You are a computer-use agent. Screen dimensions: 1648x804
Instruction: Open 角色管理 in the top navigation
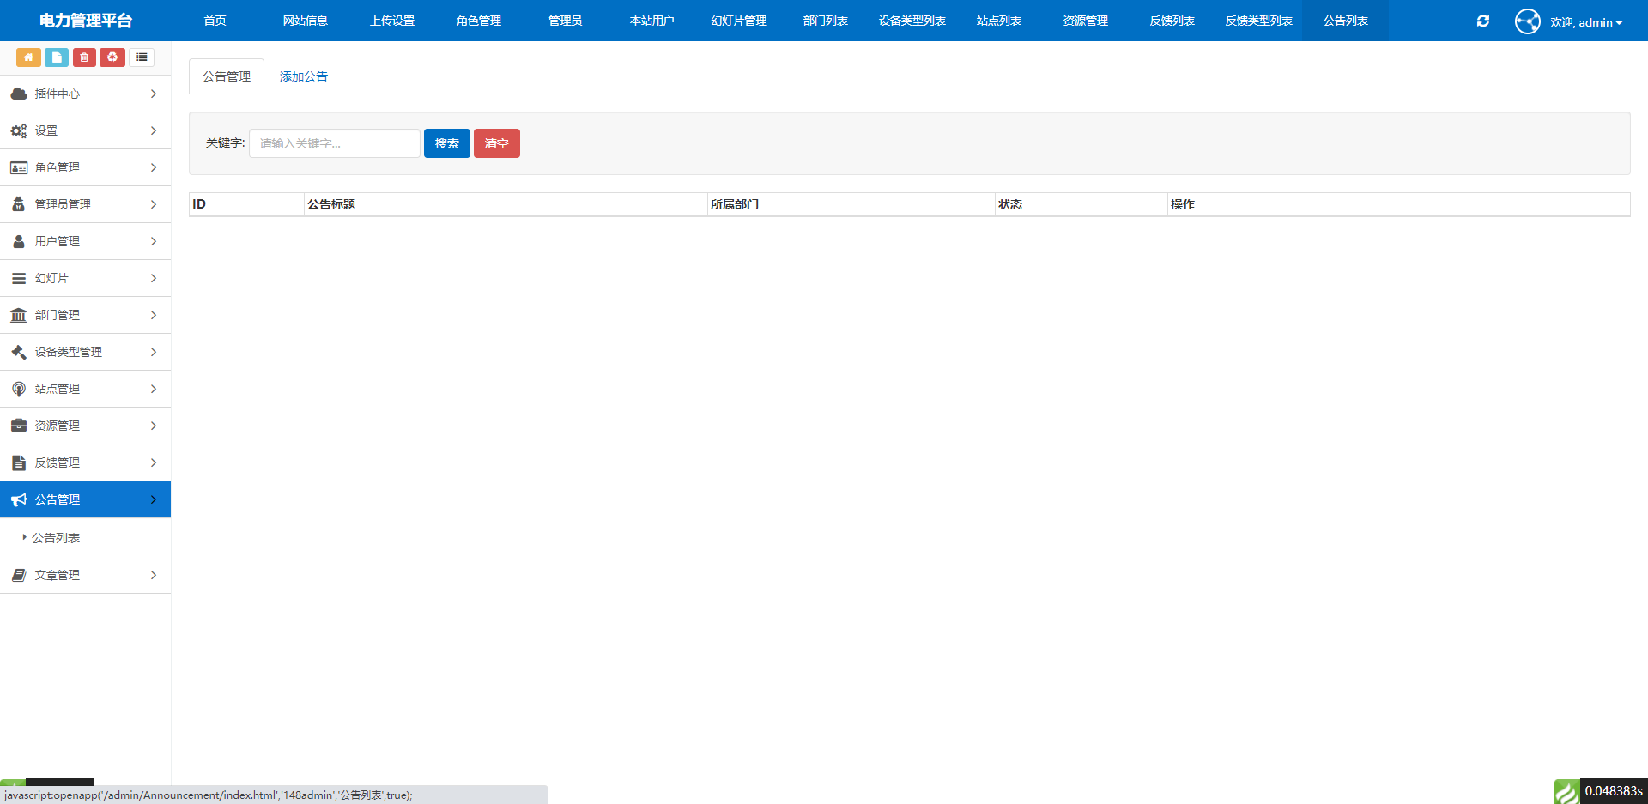tap(479, 21)
